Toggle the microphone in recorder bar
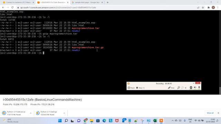Viewport: 221px width, 124px height. (199, 87)
